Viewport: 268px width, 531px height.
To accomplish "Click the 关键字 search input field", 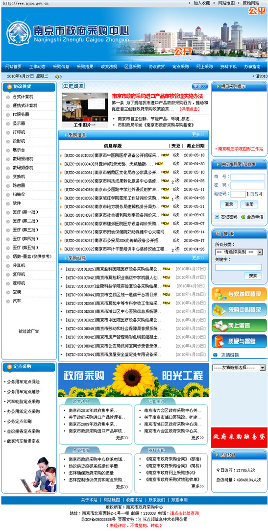I will [x=238, y=267].
